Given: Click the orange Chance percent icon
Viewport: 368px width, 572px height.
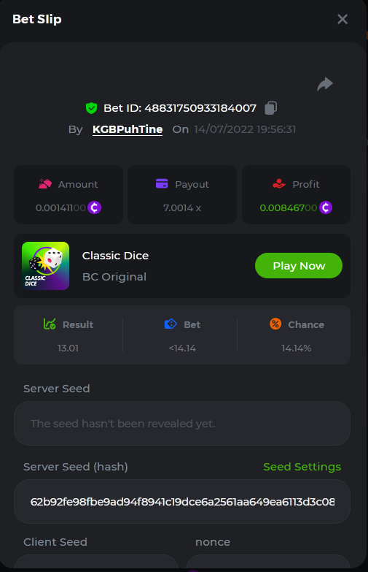Looking at the screenshot, I should pyautogui.click(x=275, y=324).
